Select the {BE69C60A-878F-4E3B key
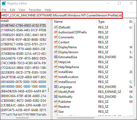137x120 pixels. tap(23, 96)
